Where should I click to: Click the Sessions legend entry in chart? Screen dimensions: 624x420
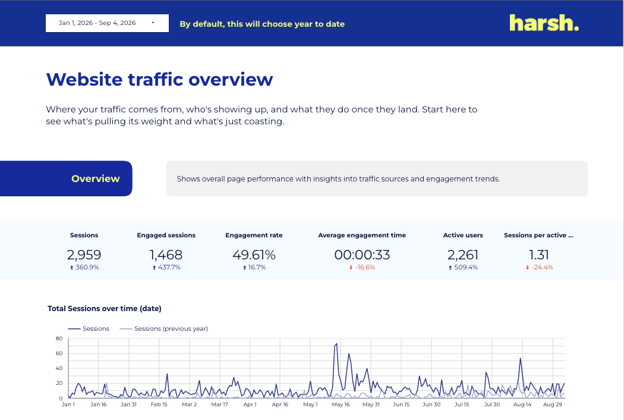pyautogui.click(x=89, y=329)
